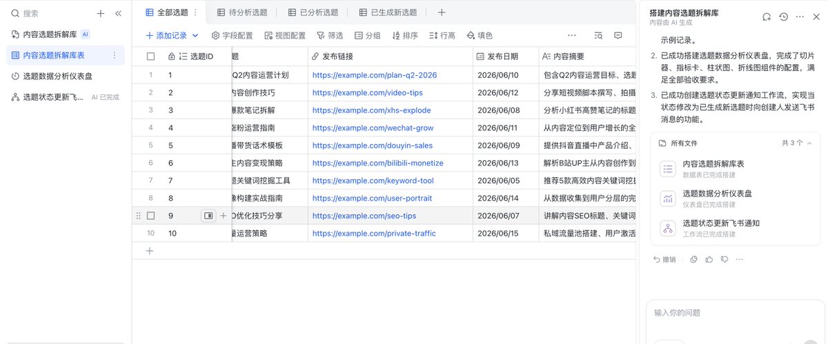
Task: Tick the checkbox for row 9
Action: (x=150, y=216)
